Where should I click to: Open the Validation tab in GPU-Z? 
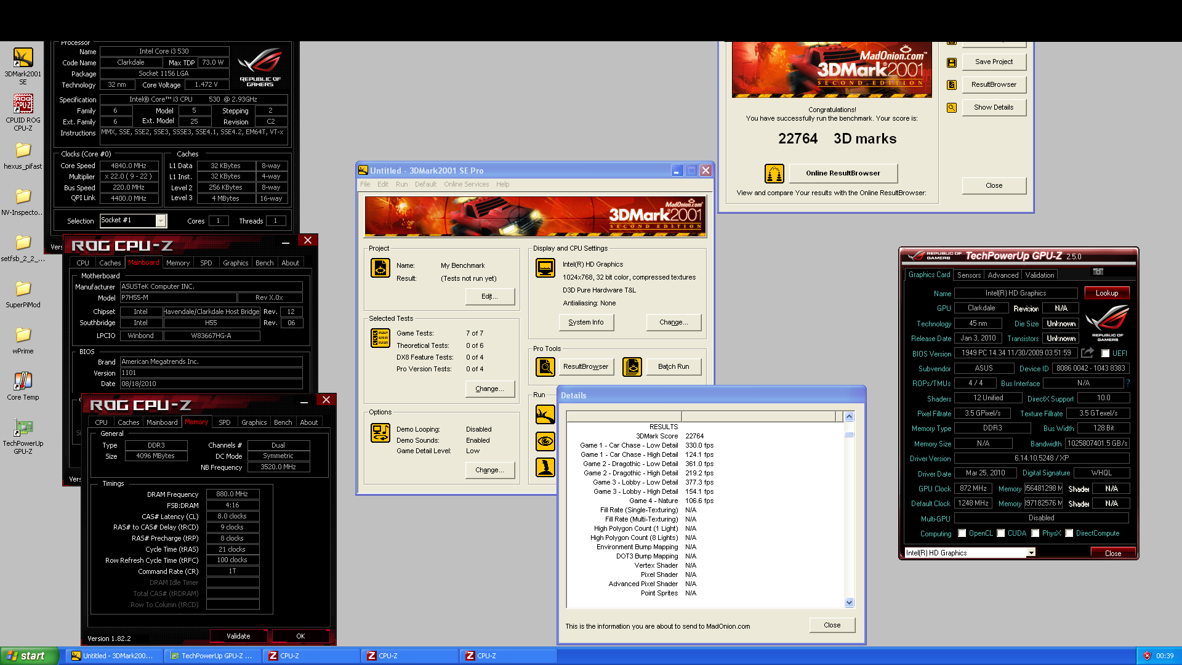pyautogui.click(x=1040, y=275)
